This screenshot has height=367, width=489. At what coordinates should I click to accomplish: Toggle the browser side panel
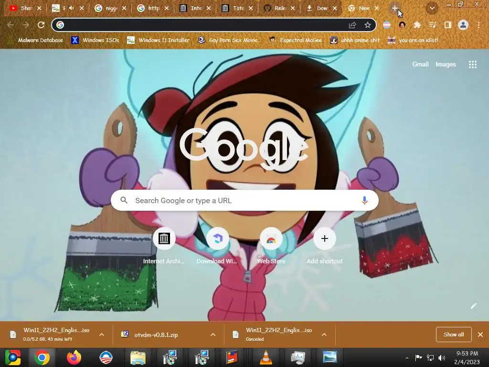[447, 25]
